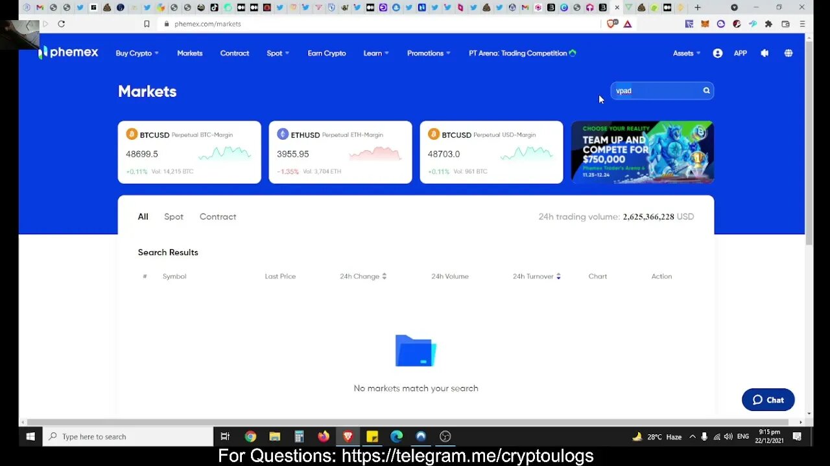Open the ETHUSD ETH-Margin perpetual card
The width and height of the screenshot is (830, 466).
click(340, 152)
